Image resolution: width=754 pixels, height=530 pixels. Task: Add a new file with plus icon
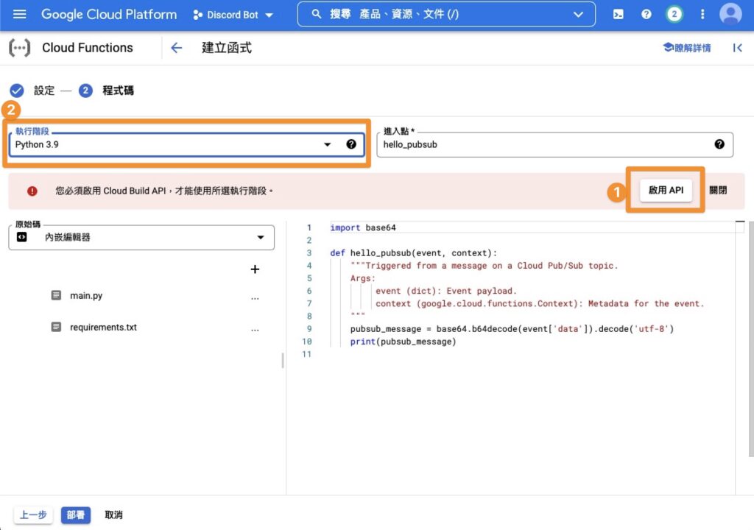[x=255, y=269]
